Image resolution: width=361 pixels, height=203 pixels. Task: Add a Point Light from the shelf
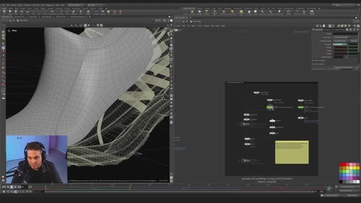[192, 12]
